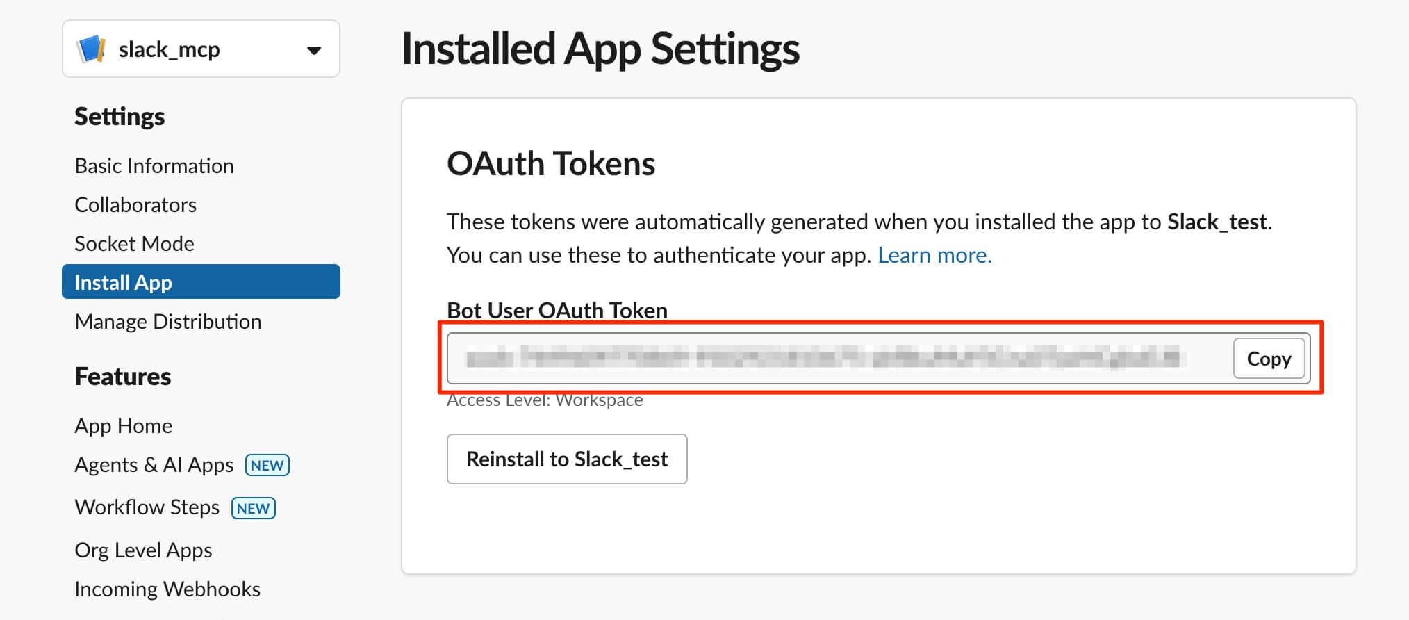
Task: Click the slack_mcp app icon
Action: pyautogui.click(x=91, y=49)
